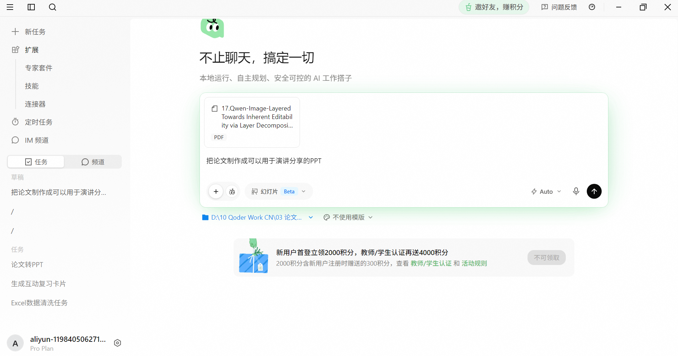Open the dashboard gauge icon in title bar

[x=592, y=7]
